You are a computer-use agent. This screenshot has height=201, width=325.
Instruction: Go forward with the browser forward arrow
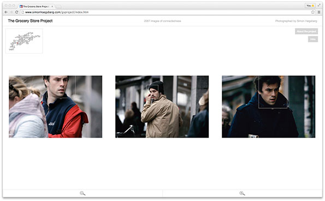tap(11, 12)
